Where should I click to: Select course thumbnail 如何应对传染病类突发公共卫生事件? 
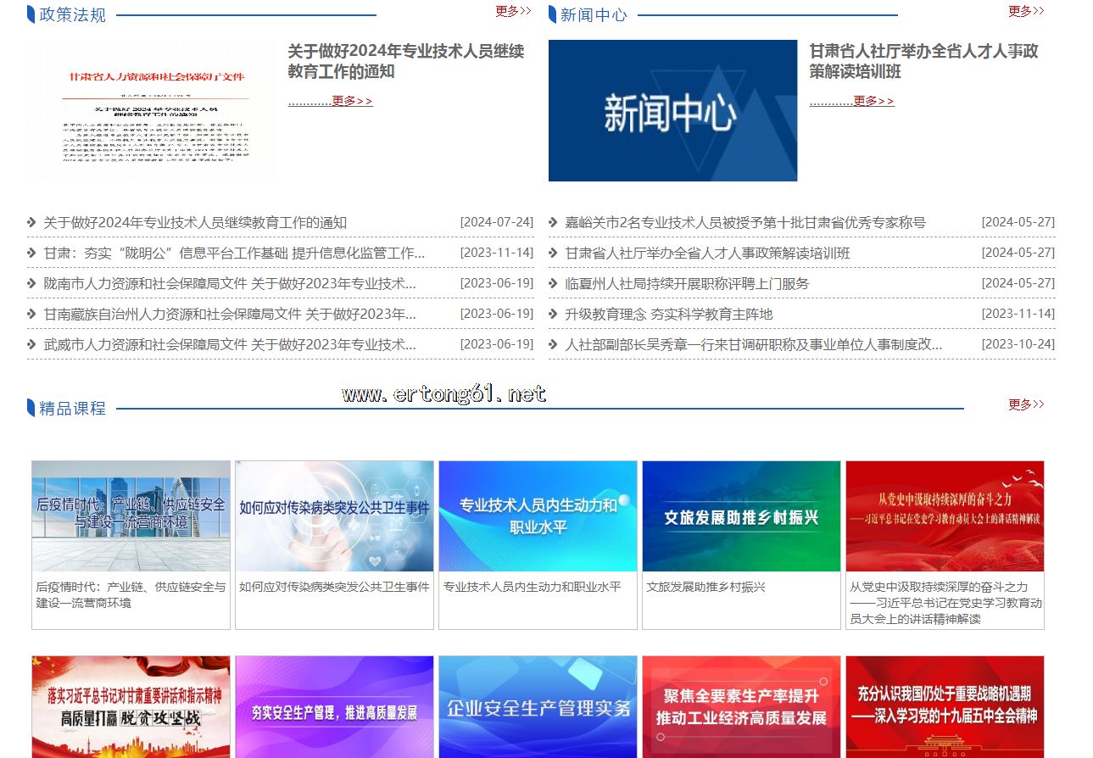(x=334, y=516)
